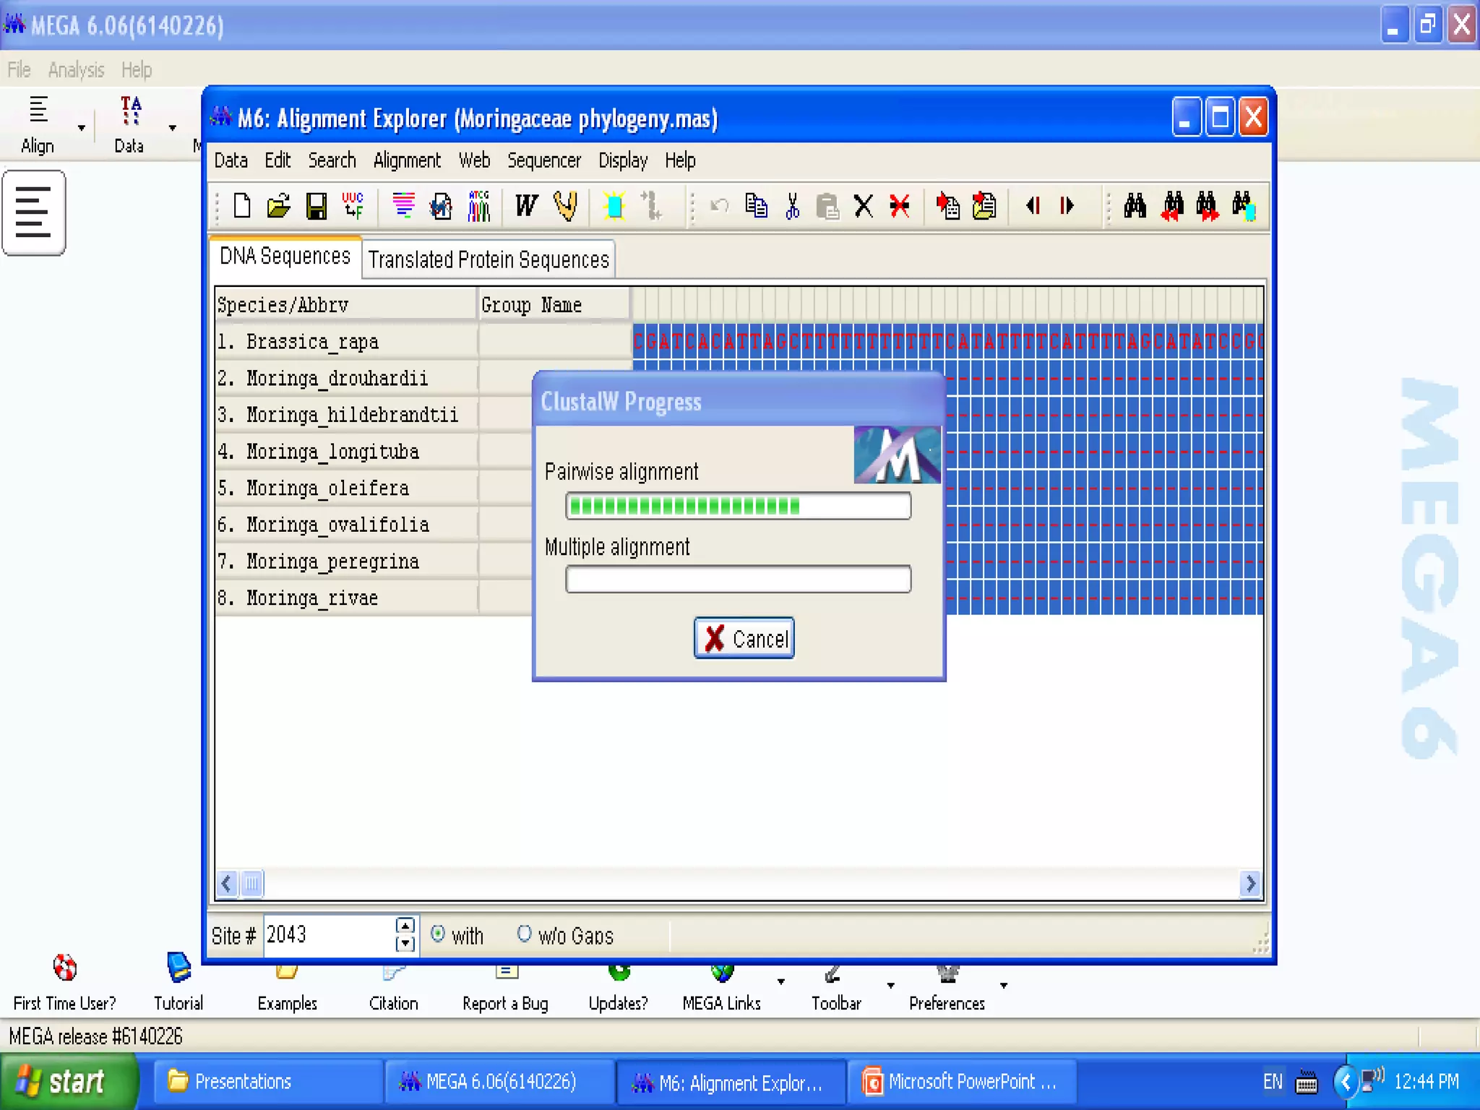This screenshot has height=1110, width=1480.
Task: Click the scroll right arrow
Action: tap(1250, 883)
